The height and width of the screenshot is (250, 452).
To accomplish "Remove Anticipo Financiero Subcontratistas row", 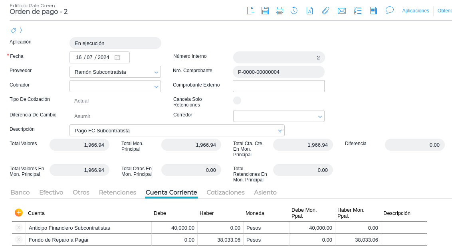I will click(x=19, y=228).
